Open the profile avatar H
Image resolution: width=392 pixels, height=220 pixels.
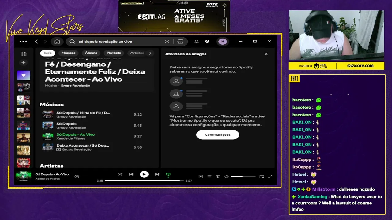click(x=223, y=42)
